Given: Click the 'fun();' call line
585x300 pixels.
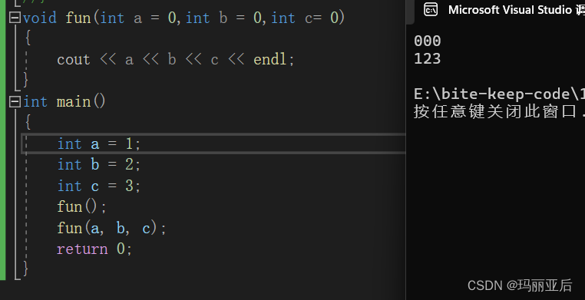Looking at the screenshot, I should click(81, 206).
